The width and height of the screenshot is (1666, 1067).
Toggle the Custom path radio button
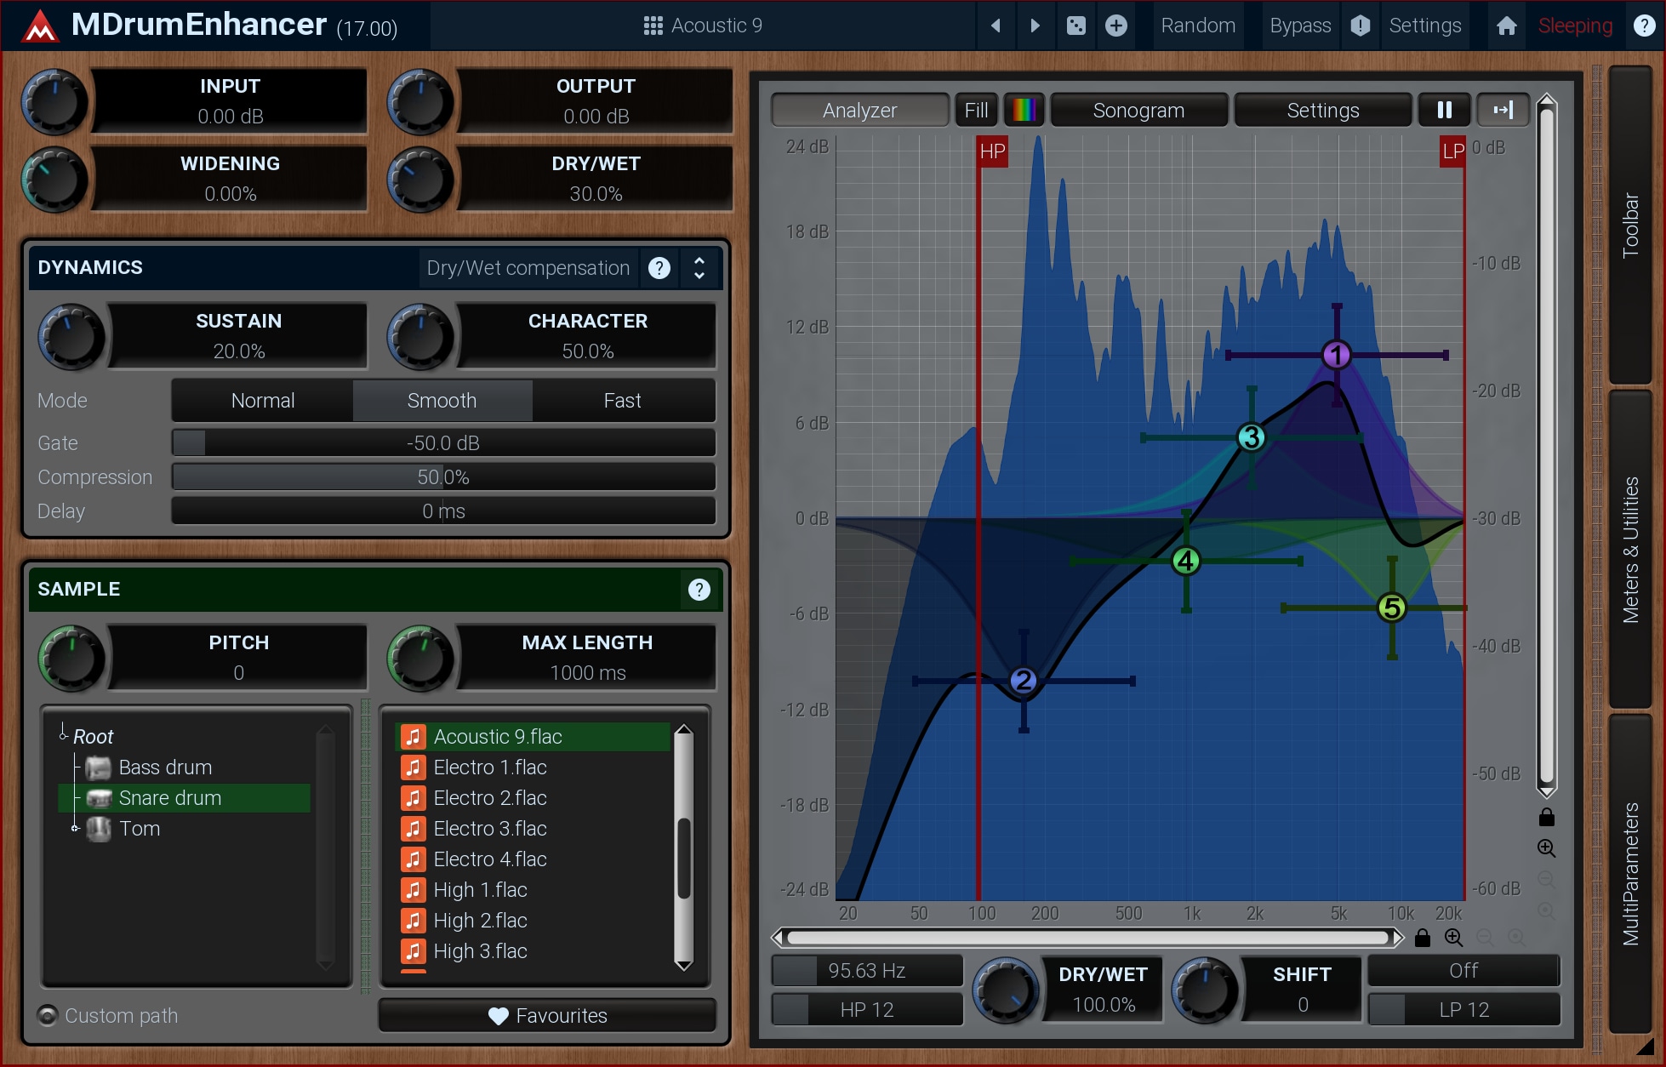click(48, 1015)
